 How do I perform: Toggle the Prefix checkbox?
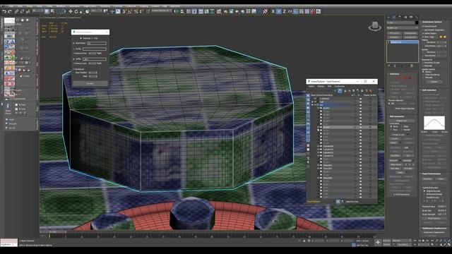pyautogui.click(x=74, y=49)
